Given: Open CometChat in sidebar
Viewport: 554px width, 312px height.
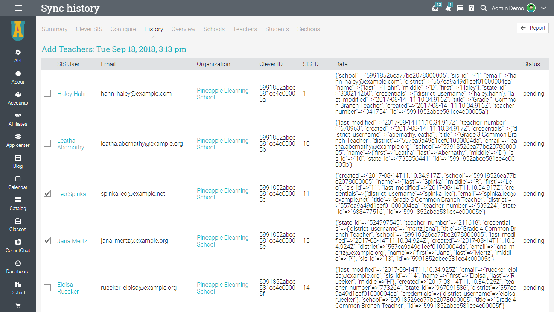Looking at the screenshot, I should 18,246.
